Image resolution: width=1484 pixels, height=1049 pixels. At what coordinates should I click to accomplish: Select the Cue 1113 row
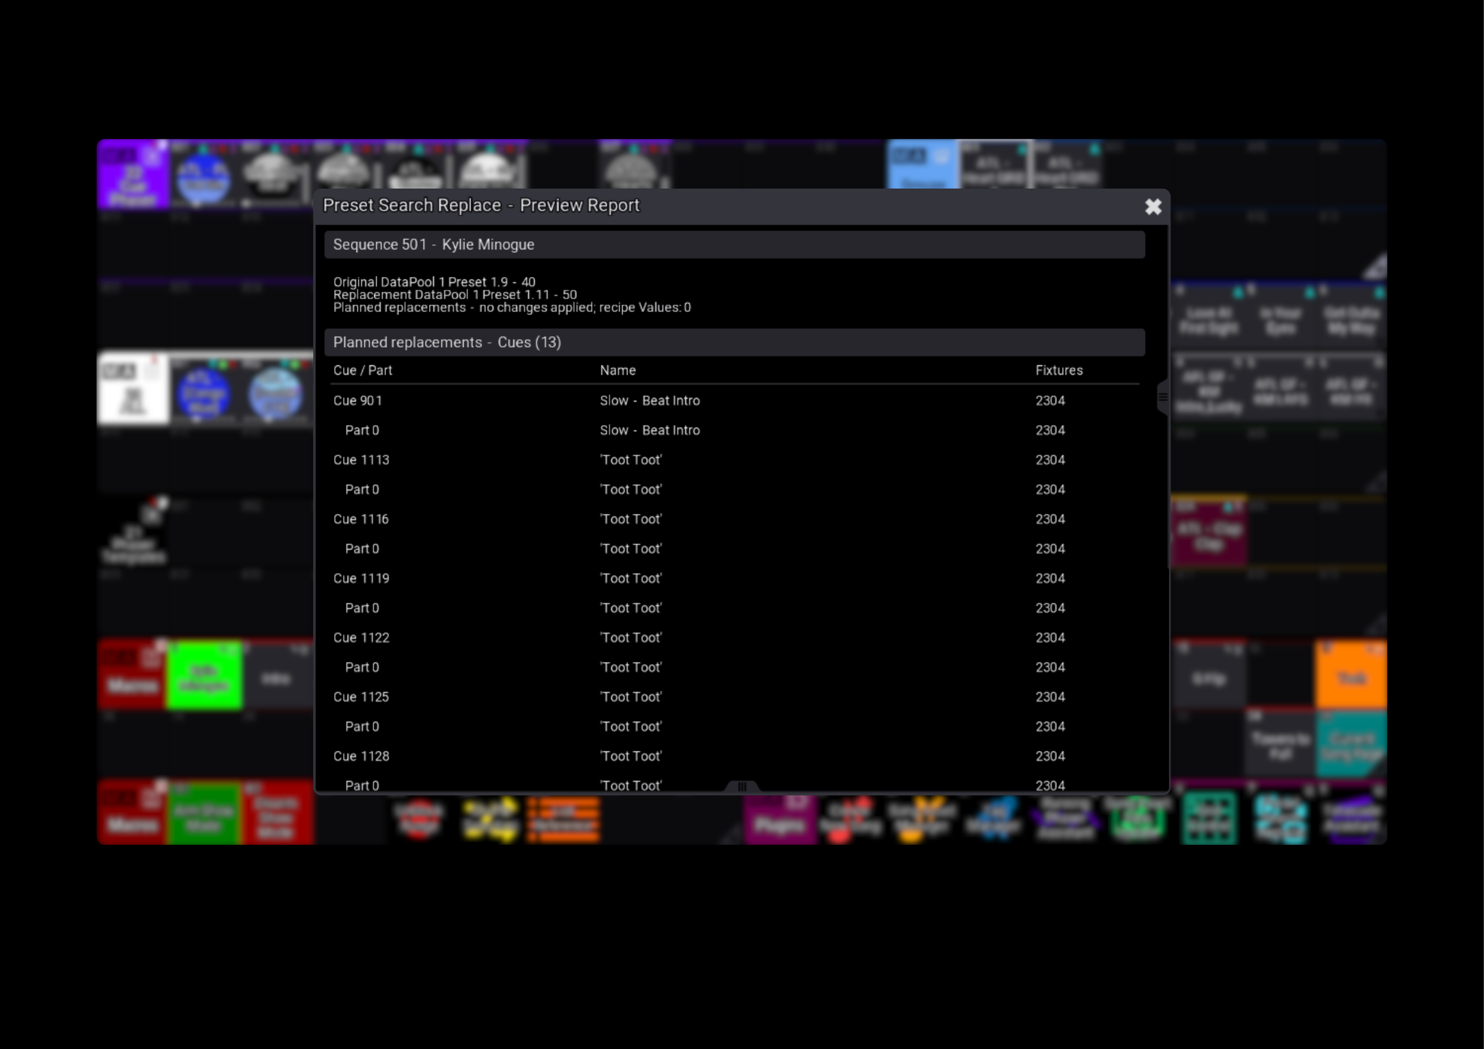tap(734, 460)
